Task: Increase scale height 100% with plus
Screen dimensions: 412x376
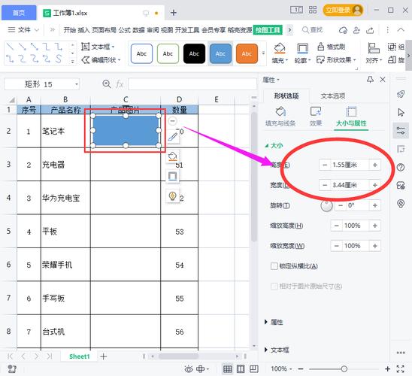Action: point(375,226)
